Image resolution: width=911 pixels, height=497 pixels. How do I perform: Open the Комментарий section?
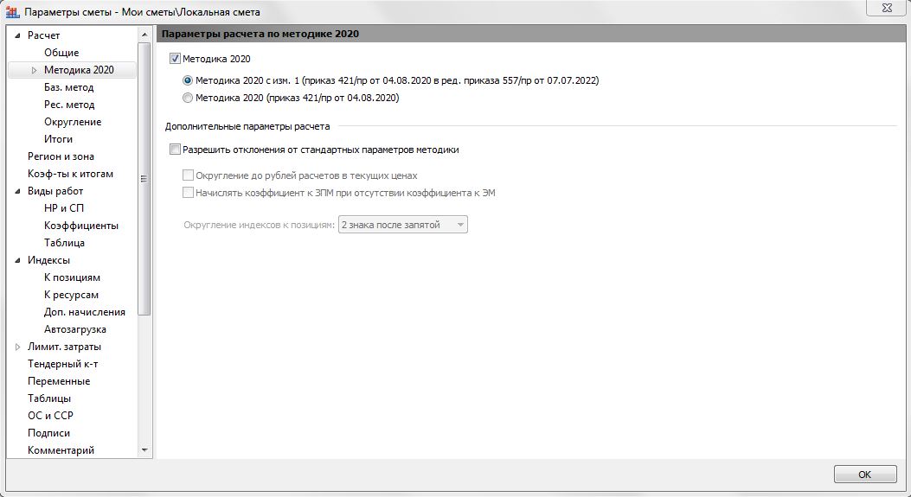61,450
